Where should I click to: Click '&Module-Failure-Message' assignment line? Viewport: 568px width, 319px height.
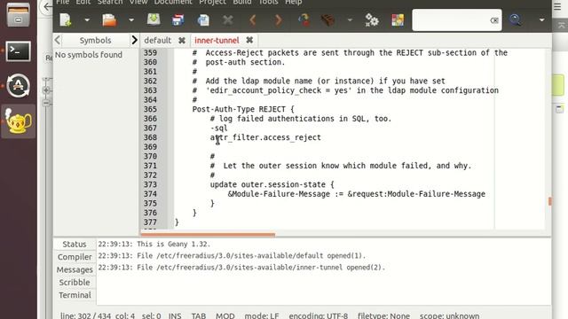(x=357, y=194)
